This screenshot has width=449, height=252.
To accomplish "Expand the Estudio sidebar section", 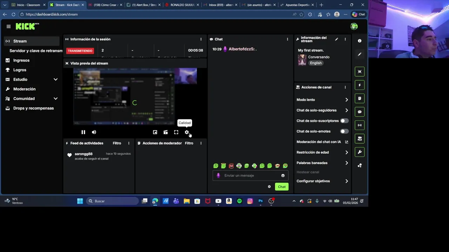I will pyautogui.click(x=55, y=79).
